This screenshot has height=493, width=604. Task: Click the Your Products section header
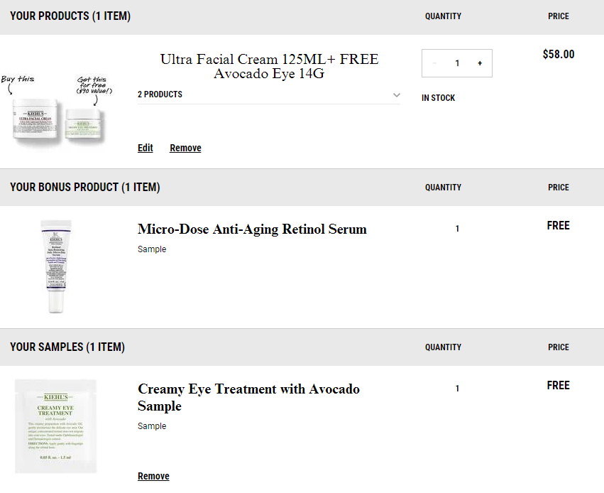[x=70, y=16]
